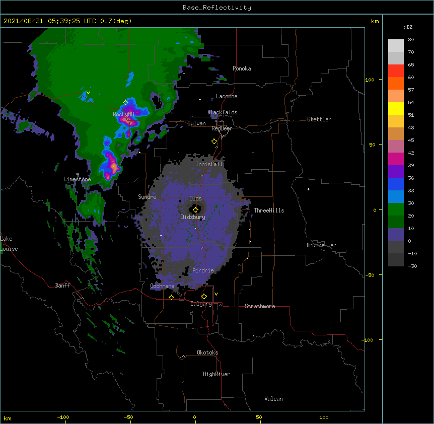The width and height of the screenshot is (434, 424).
Task: Click the asterisk marker east of Innisfail
Action: [x=253, y=153]
